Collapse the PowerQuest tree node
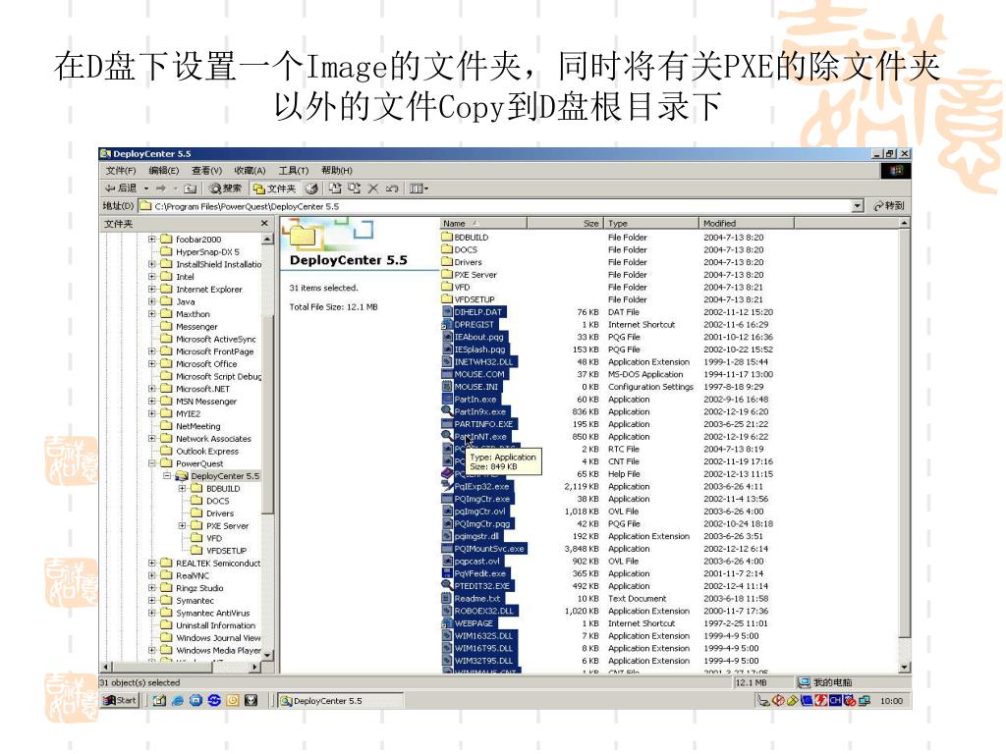 pyautogui.click(x=152, y=463)
